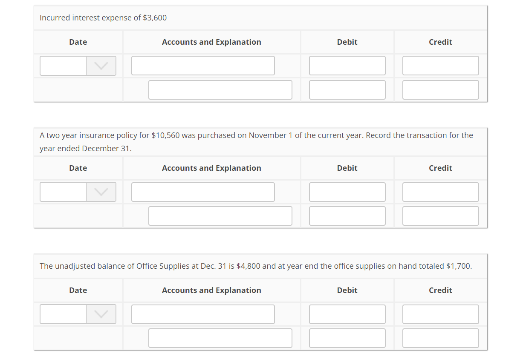Click second-row Debit field for insurance policy
526x359 pixels.
coord(347,216)
